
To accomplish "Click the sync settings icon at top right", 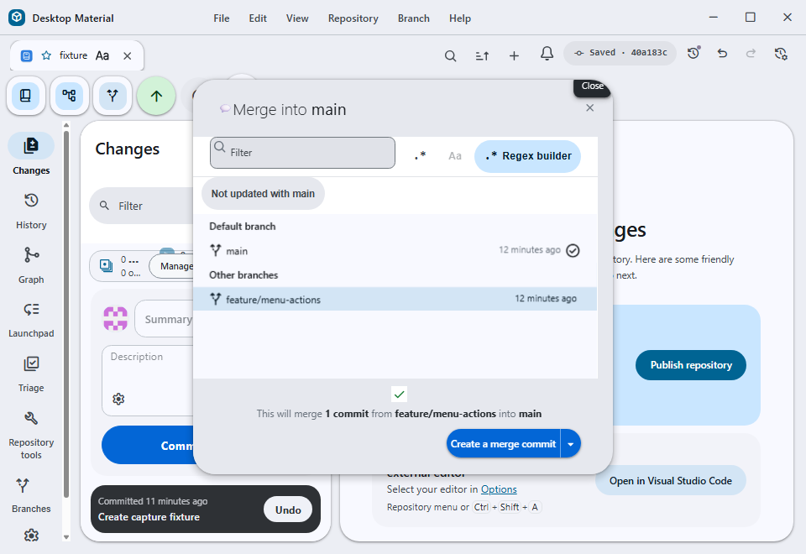I will 781,54.
